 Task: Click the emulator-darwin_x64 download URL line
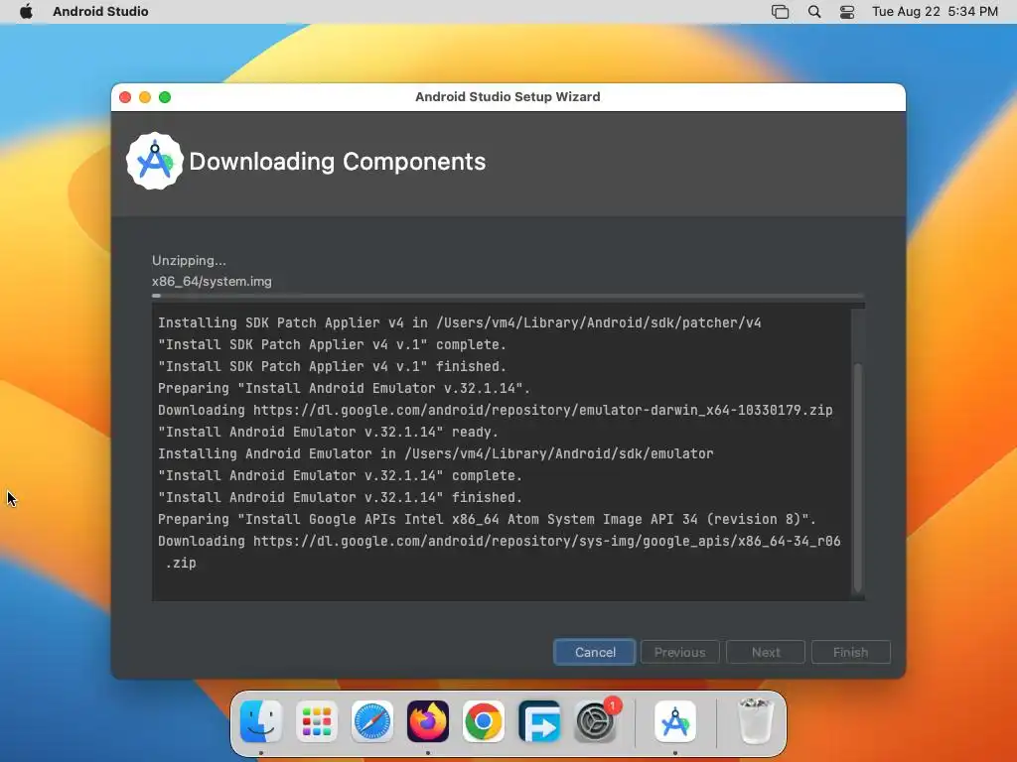[x=495, y=410]
